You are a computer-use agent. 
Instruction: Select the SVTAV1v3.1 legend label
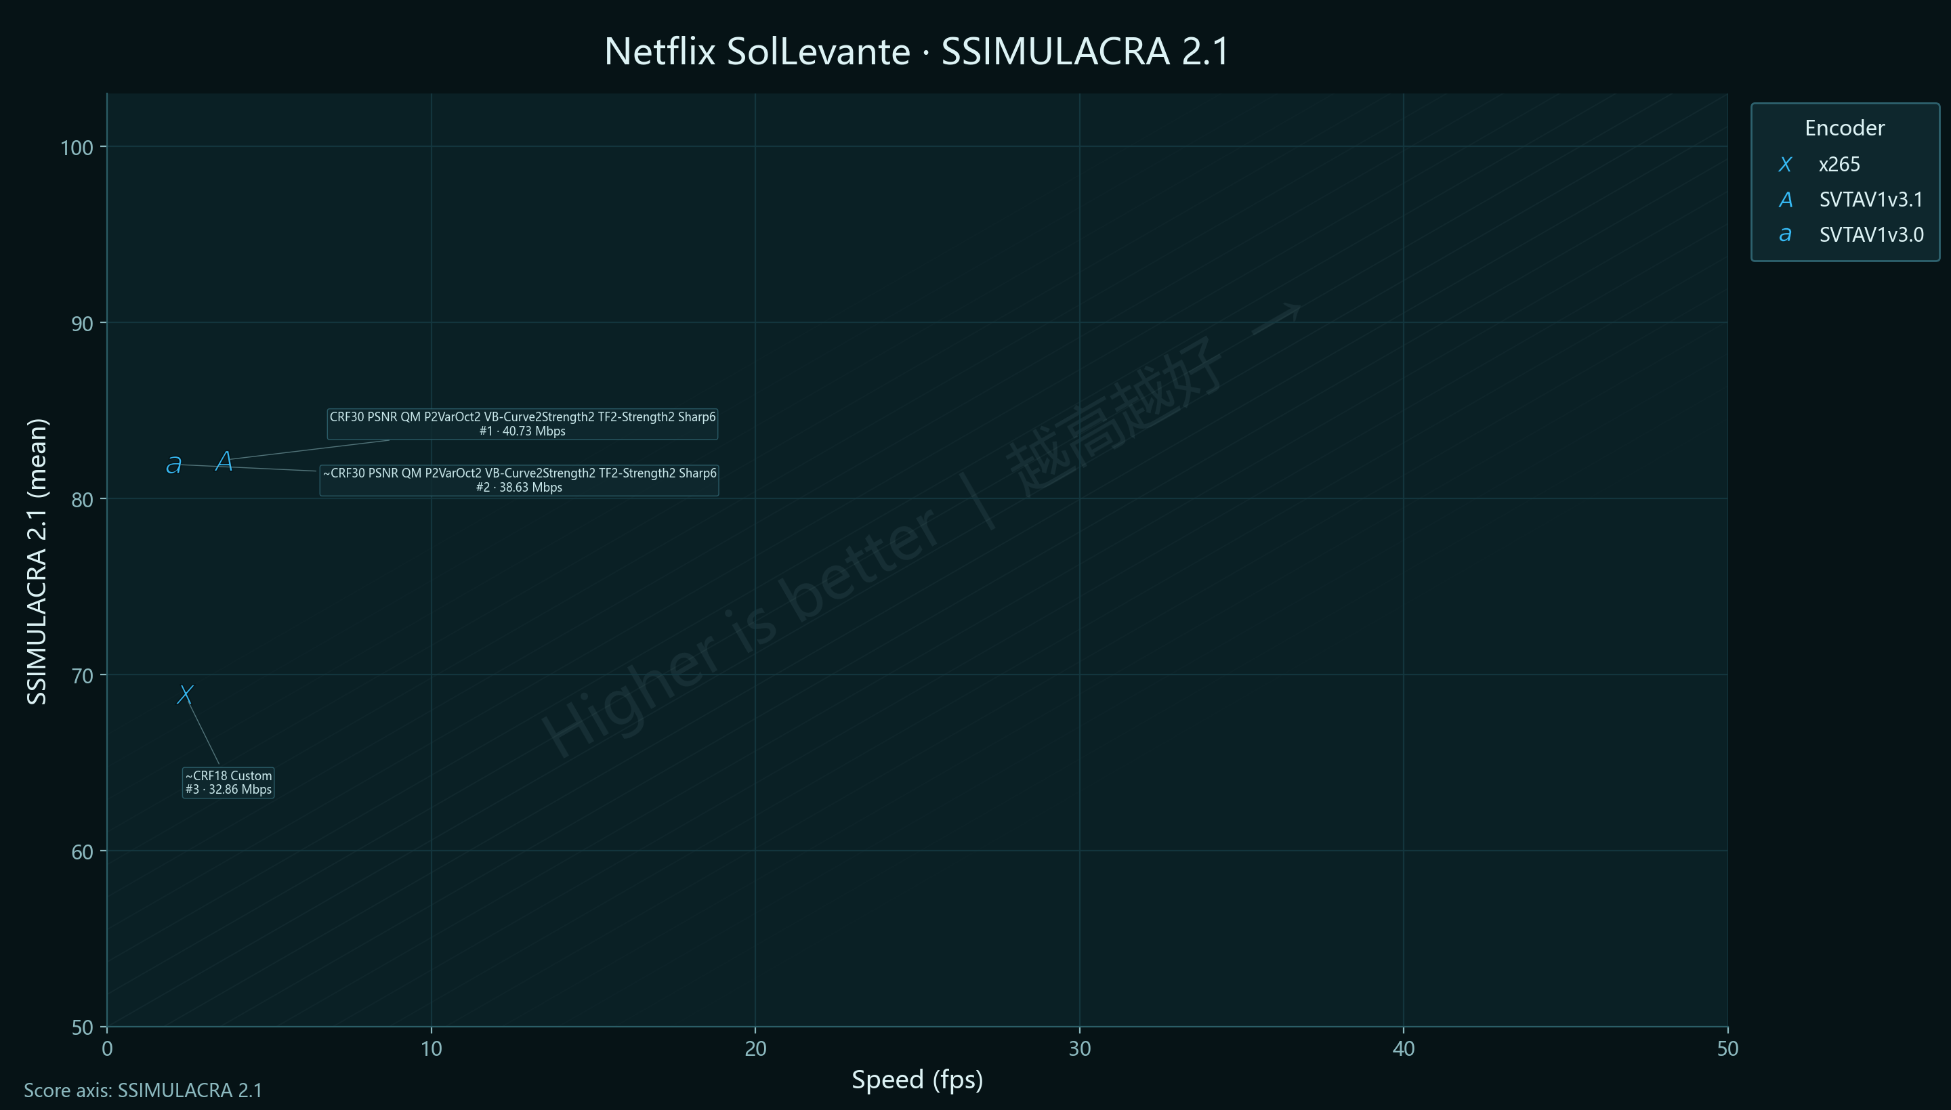[x=1871, y=200]
